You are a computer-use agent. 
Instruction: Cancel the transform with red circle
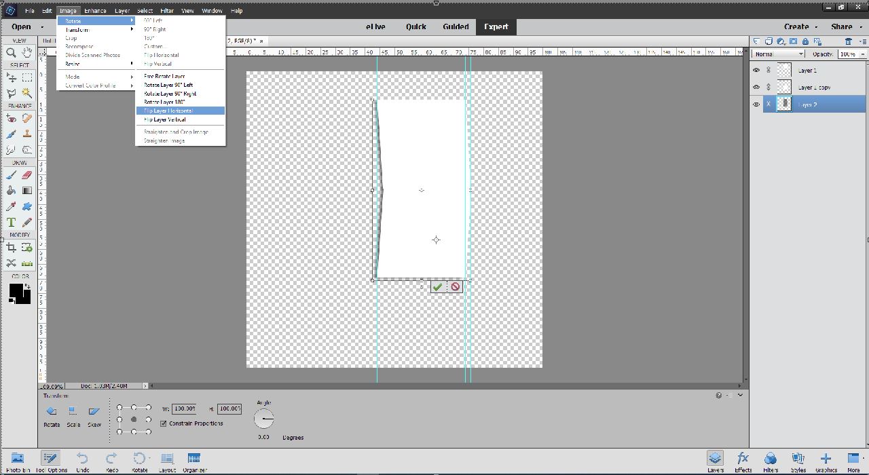[455, 287]
